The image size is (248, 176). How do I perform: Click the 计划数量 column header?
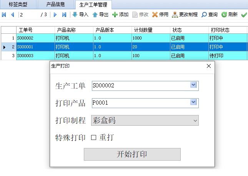coord(151,30)
